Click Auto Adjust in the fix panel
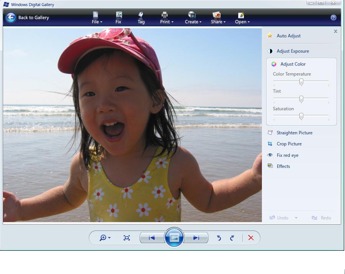345x274 pixels. [x=288, y=36]
